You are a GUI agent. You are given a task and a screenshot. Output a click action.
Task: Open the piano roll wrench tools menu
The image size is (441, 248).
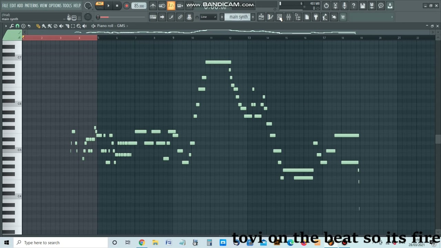(12, 26)
